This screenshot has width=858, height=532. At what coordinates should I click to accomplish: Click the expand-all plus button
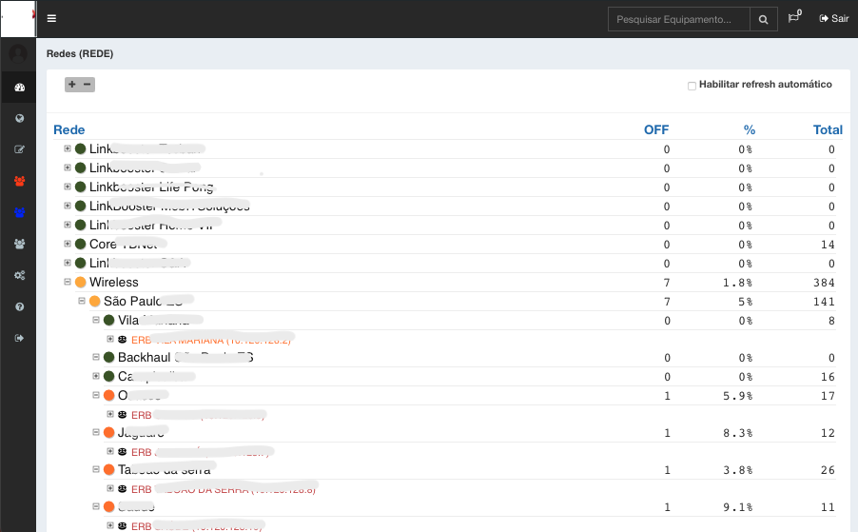(x=72, y=85)
